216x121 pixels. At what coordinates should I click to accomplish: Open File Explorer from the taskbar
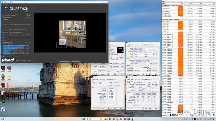117,119
